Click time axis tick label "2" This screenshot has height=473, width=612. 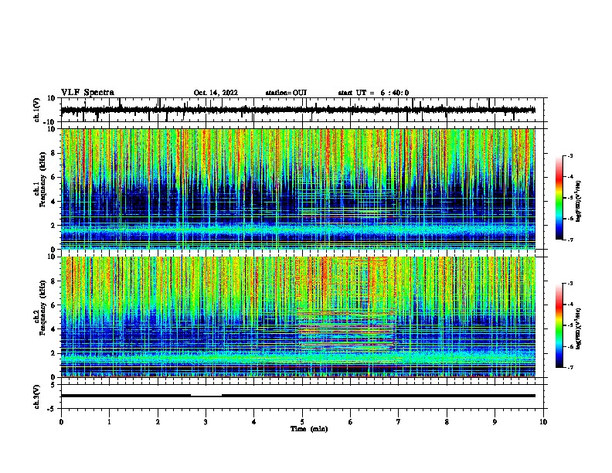click(158, 422)
